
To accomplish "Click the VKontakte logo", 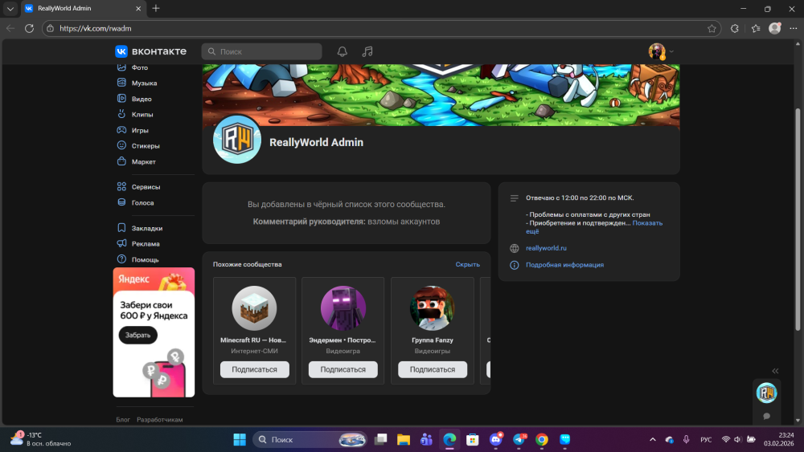I will 151,51.
